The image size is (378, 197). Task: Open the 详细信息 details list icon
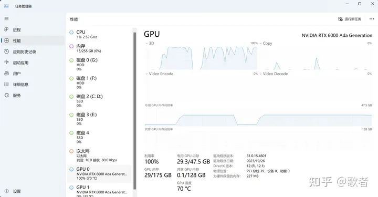[x=6, y=84]
